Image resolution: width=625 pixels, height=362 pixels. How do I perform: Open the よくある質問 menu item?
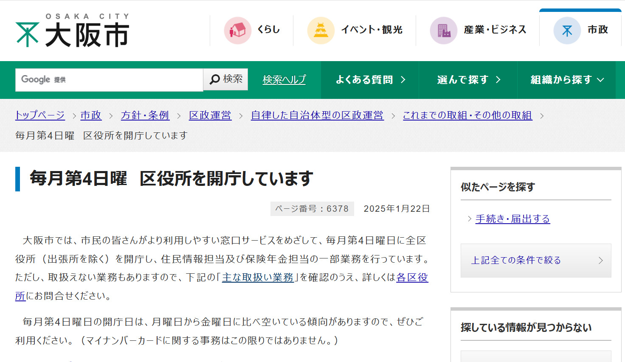364,80
